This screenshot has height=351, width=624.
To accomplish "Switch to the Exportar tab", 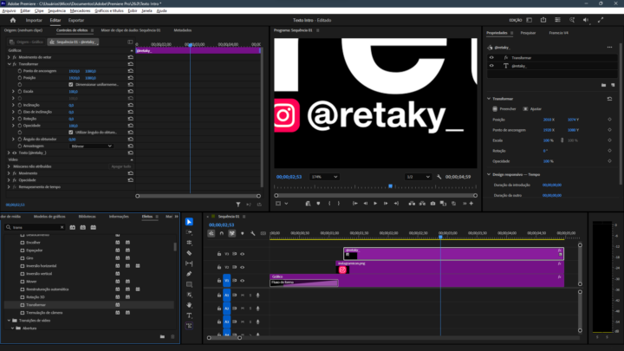I will tap(76, 20).
